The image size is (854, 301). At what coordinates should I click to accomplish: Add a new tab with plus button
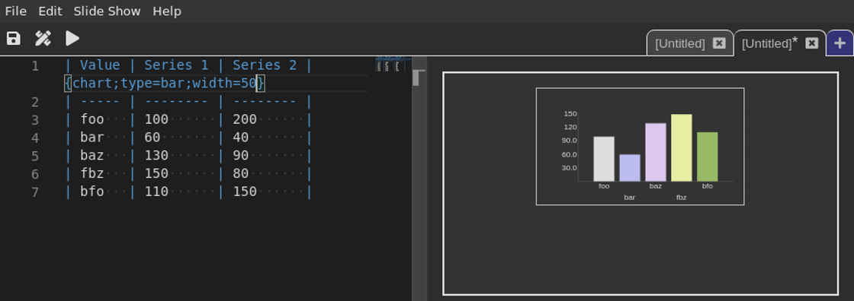[x=840, y=43]
